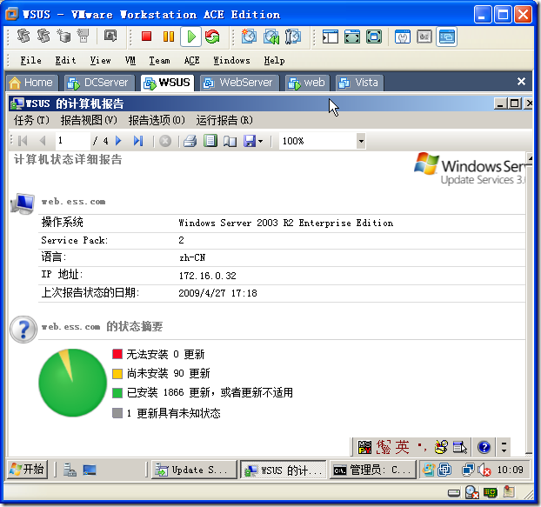541x507 pixels.
Task: Click the 开始 Start button
Action: point(27,470)
